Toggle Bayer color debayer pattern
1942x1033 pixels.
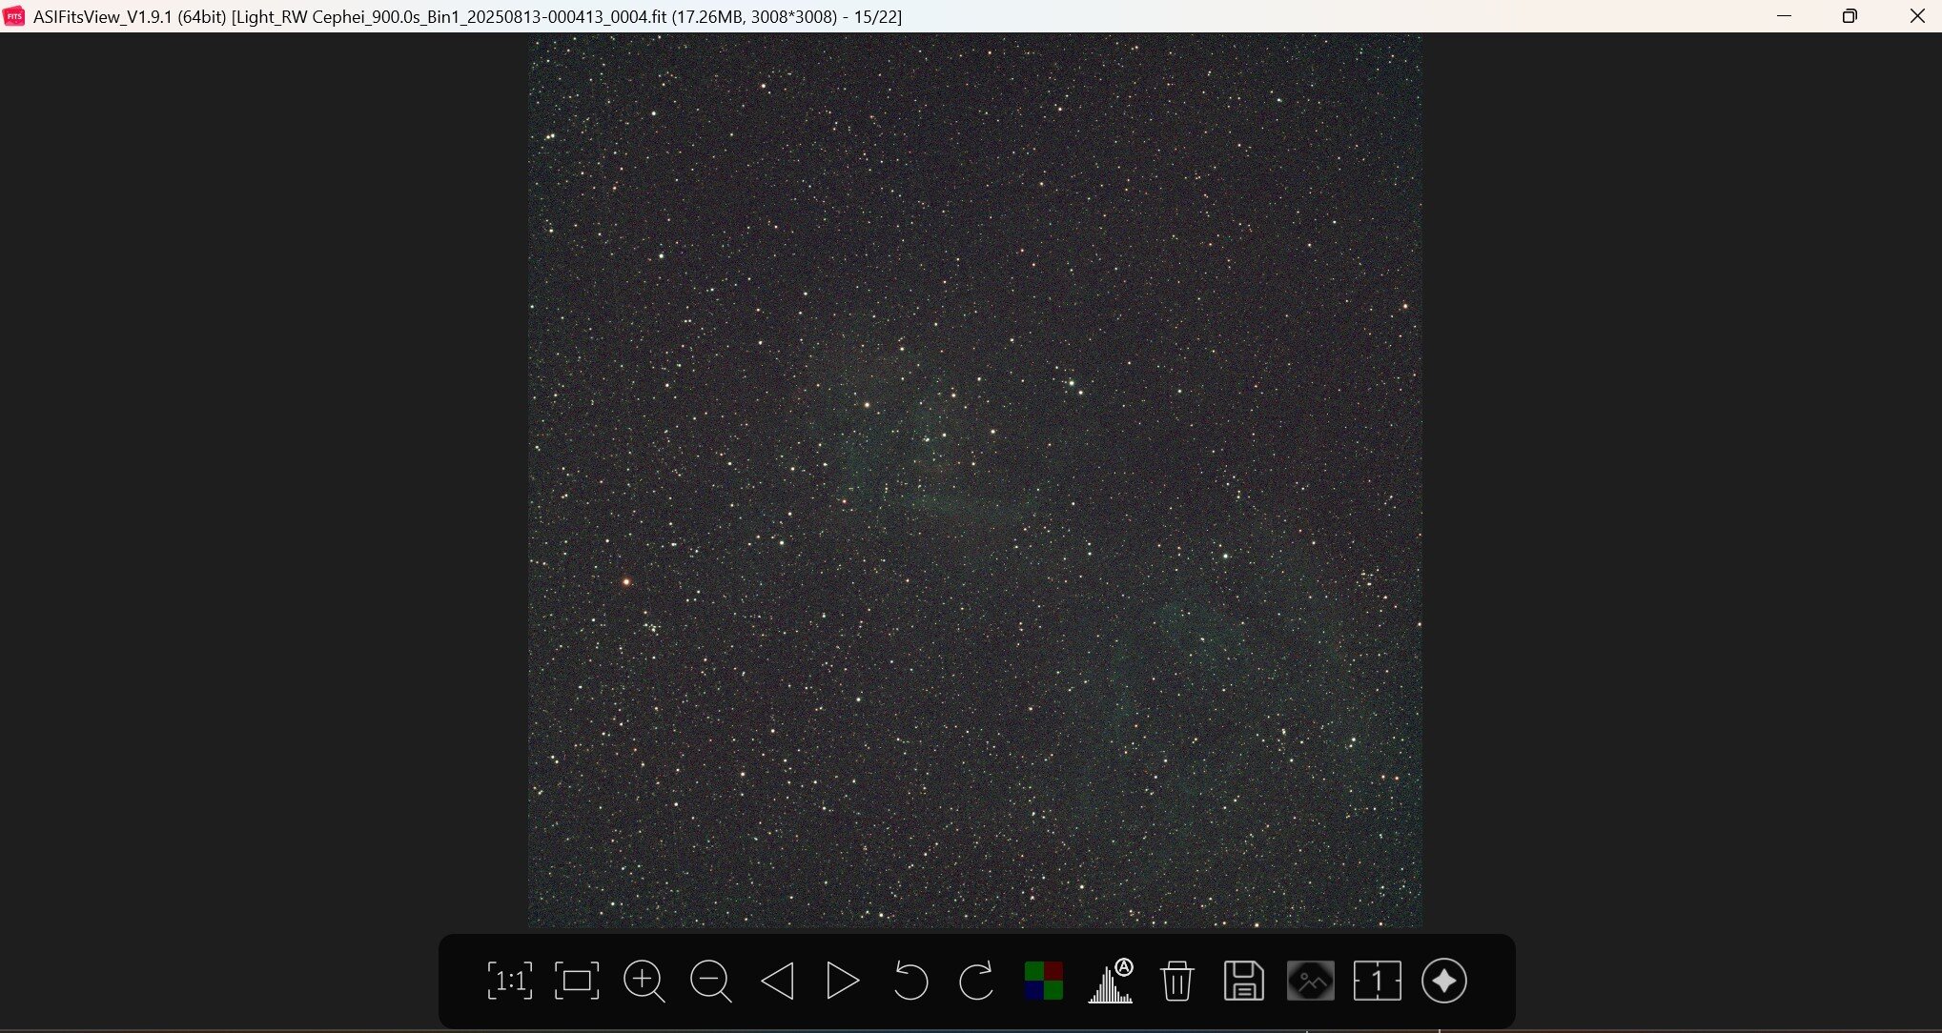click(x=1043, y=981)
